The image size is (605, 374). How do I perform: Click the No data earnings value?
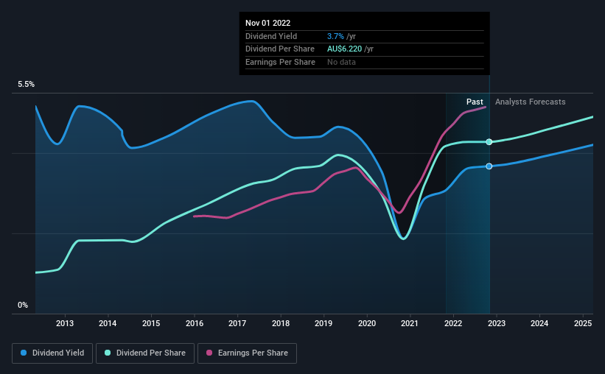pos(341,62)
